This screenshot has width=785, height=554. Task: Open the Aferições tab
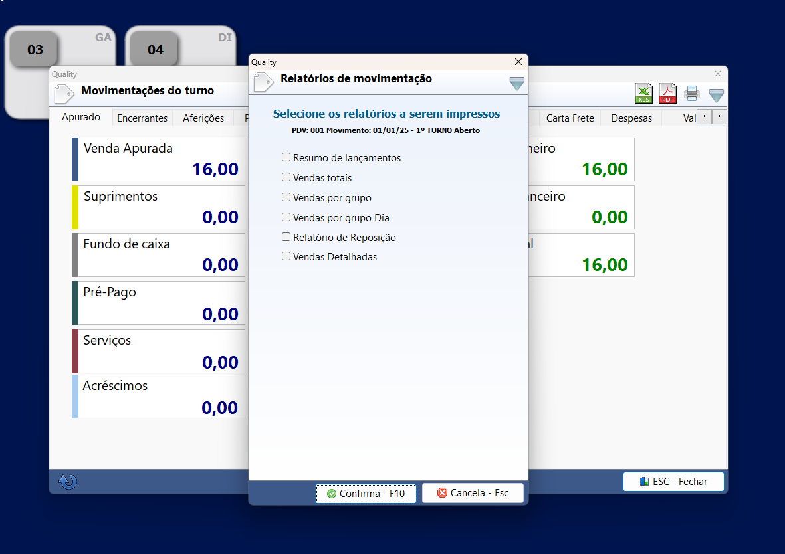[203, 118]
